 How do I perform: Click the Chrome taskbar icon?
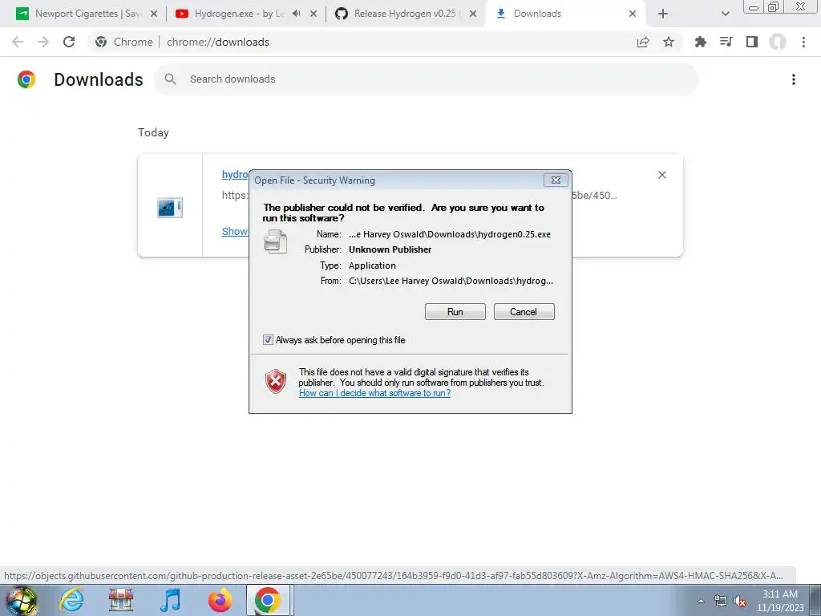coord(268,600)
